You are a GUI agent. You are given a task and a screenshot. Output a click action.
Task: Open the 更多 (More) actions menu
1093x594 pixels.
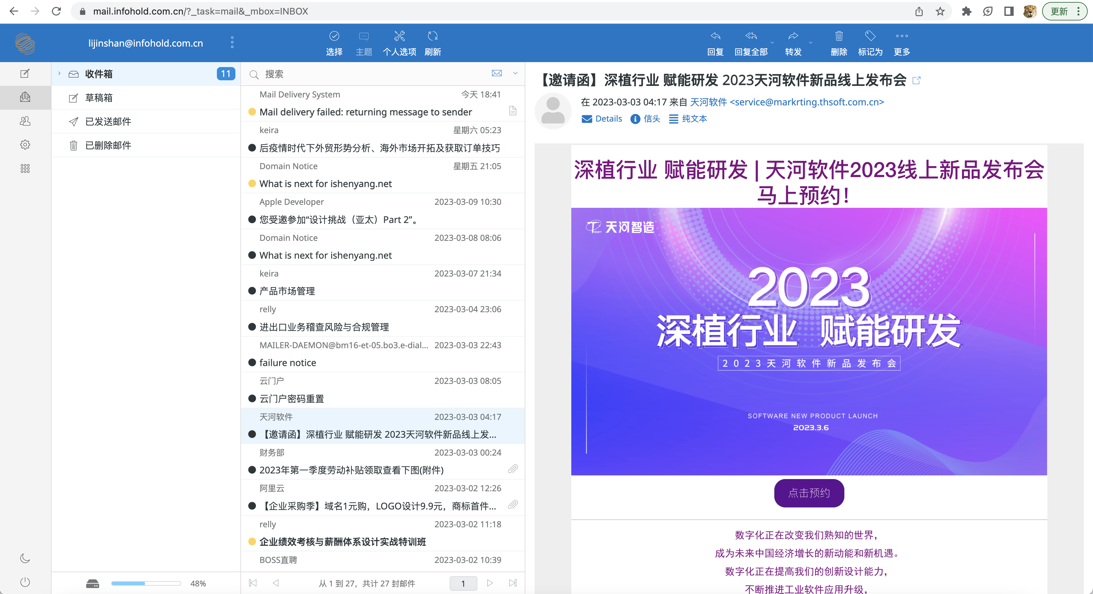(902, 43)
